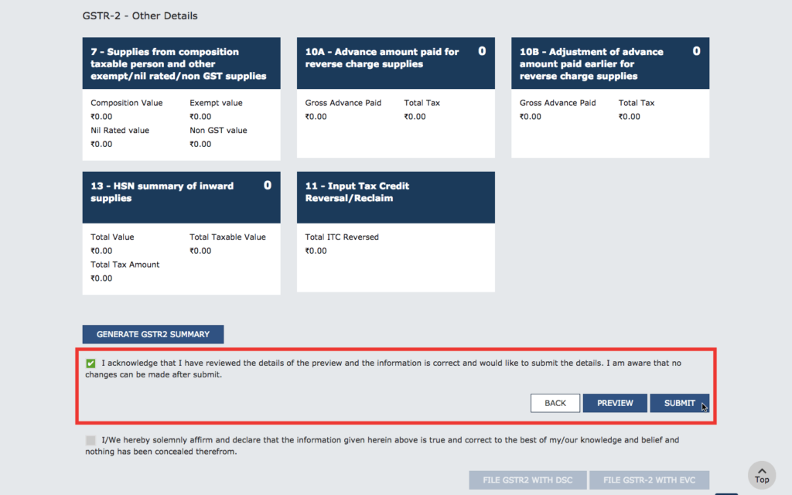Enable the solemn affirmation declaration checkbox
Screen dimensions: 792x495
coord(89,439)
